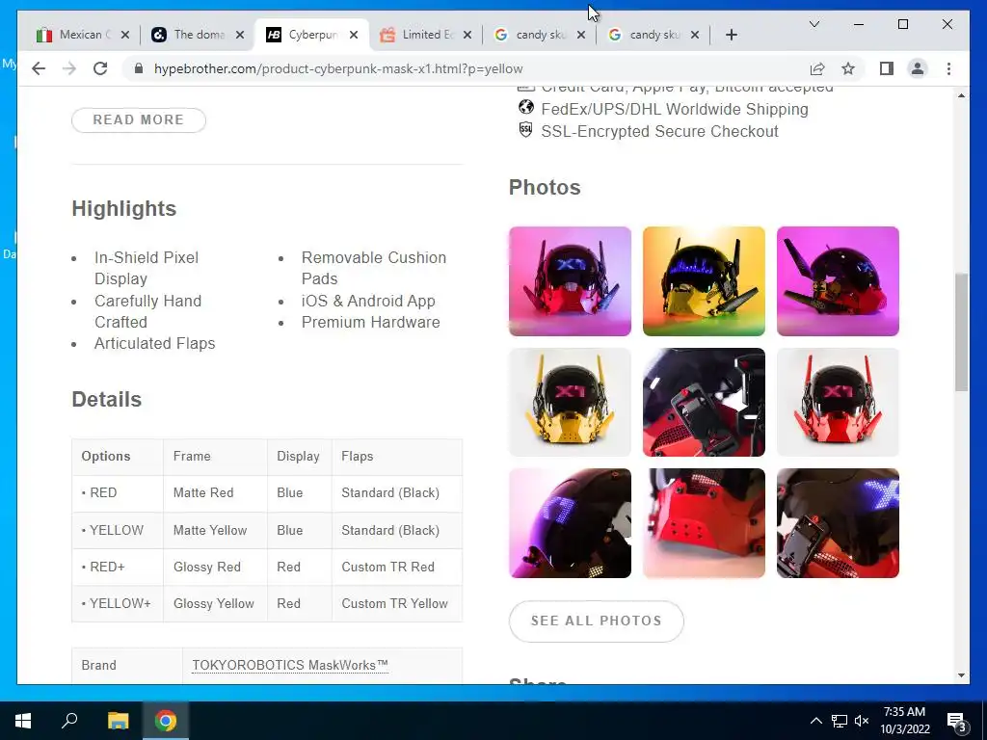Show hidden system tray icons

pos(815,721)
